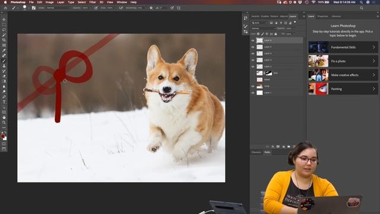
Task: Select the Frame tool
Action: click(4, 45)
